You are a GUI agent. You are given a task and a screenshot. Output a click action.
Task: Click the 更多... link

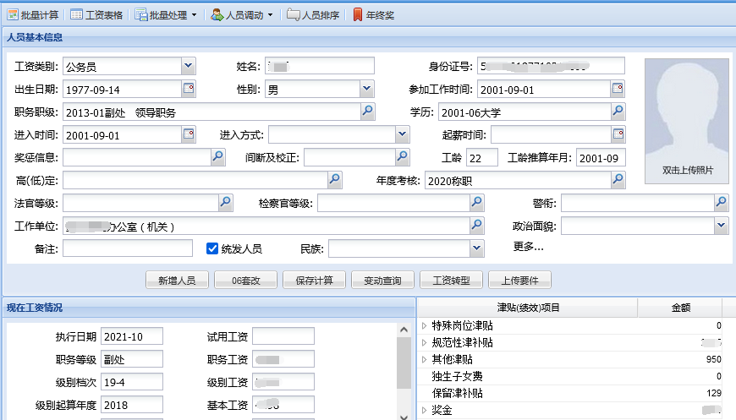pyautogui.click(x=528, y=247)
